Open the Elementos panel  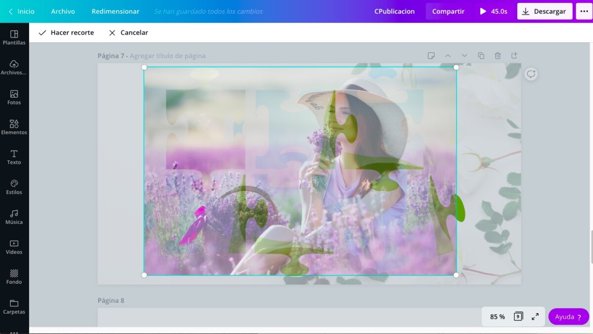14,127
